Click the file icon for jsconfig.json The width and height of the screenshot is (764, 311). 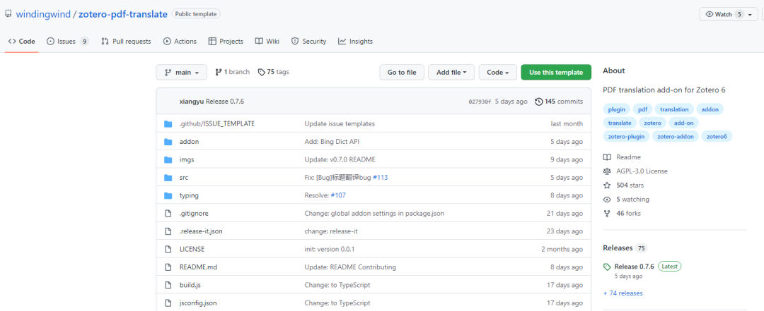point(168,303)
